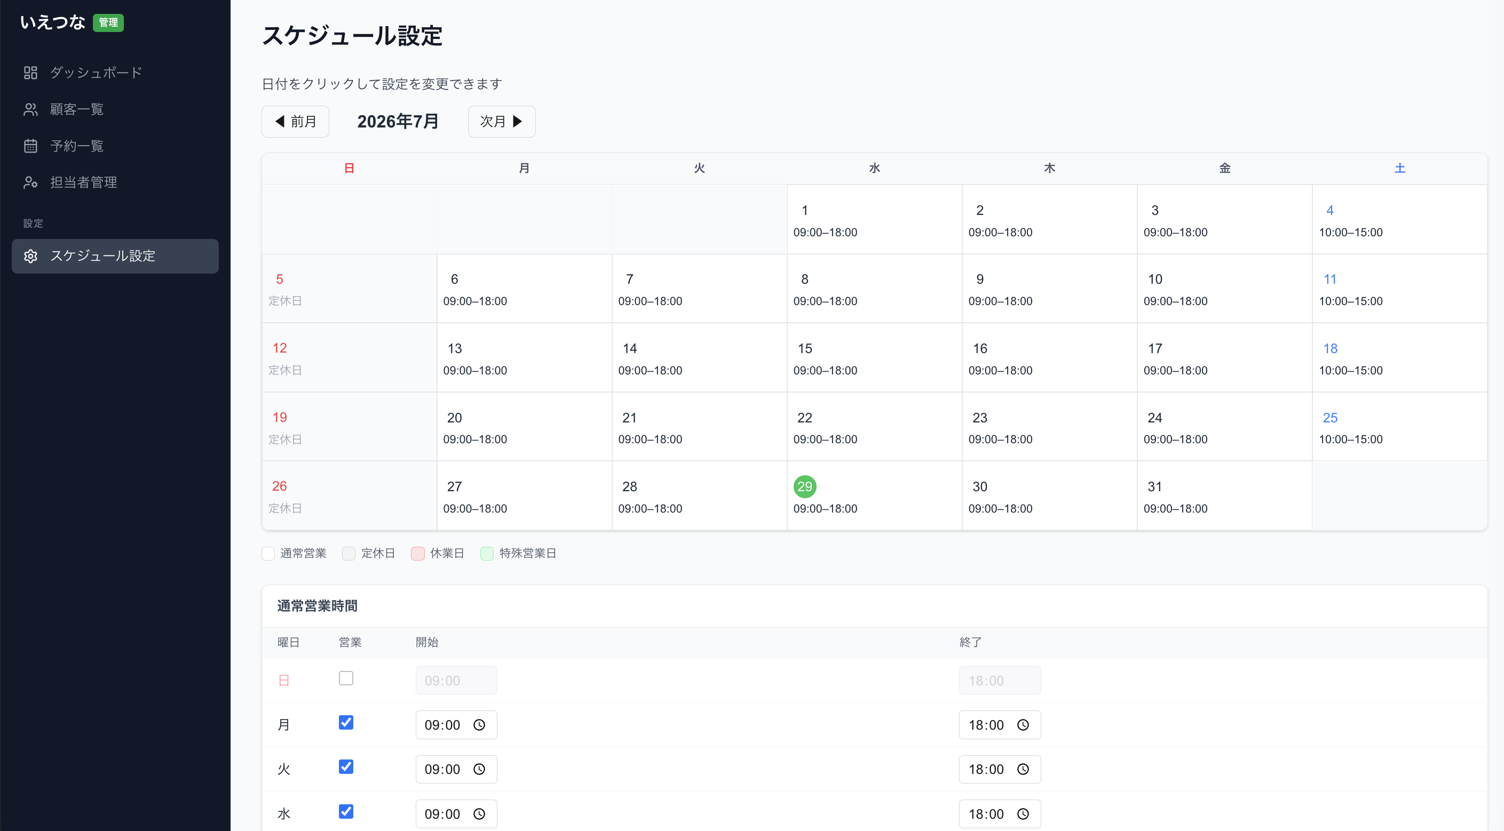Select closed Sunday July 19 cell

(x=349, y=427)
